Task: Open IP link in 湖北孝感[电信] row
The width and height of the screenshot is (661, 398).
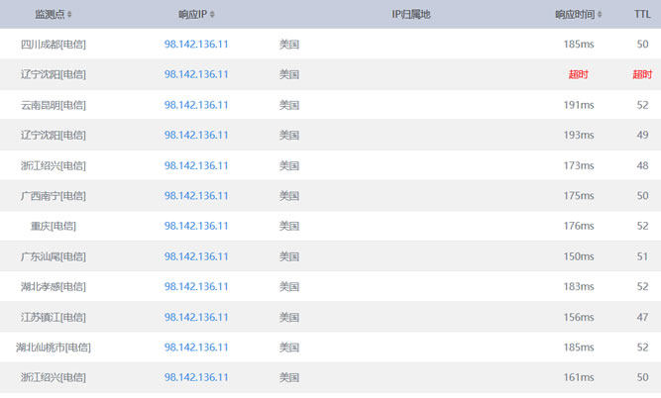Action: (x=196, y=287)
